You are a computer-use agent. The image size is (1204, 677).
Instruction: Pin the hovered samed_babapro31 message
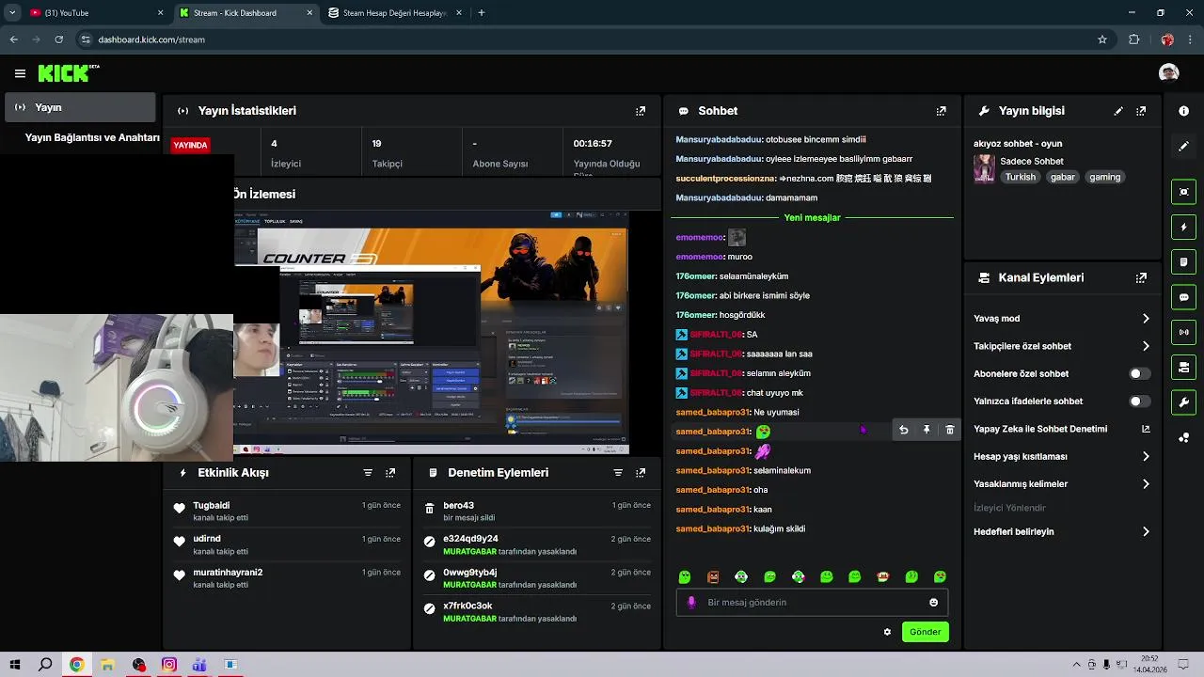[x=927, y=430]
